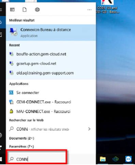Expand CONN web results chevron arrow
135x165 pixels.
point(89,129)
